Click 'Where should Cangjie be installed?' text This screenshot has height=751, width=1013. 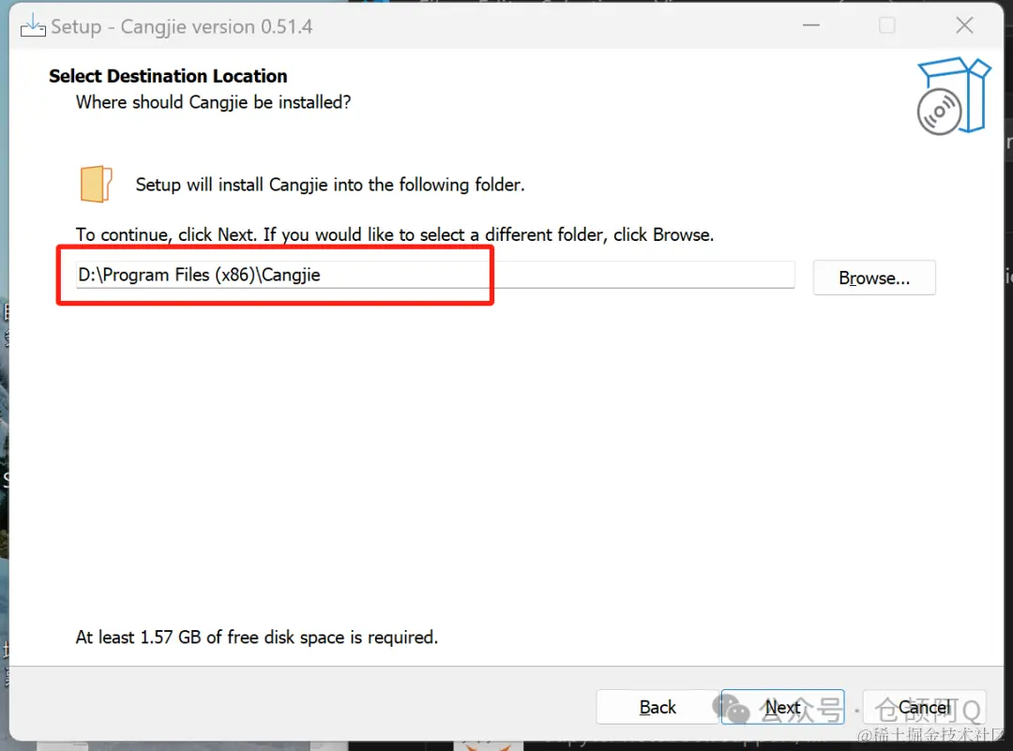coord(213,102)
